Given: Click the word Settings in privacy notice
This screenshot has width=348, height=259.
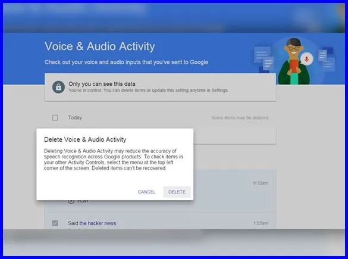Looking at the screenshot, I should click(x=220, y=91).
